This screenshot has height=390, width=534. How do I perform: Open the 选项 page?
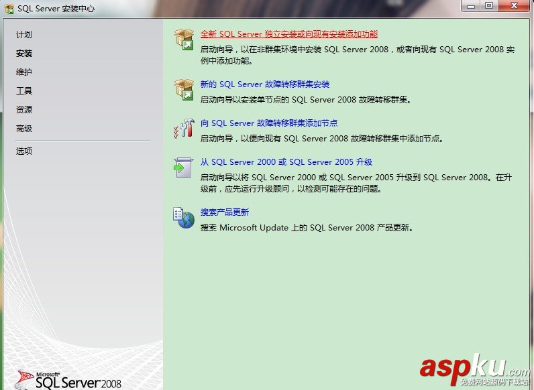24,151
